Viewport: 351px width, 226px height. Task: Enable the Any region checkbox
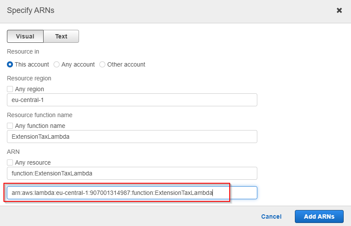click(10, 89)
